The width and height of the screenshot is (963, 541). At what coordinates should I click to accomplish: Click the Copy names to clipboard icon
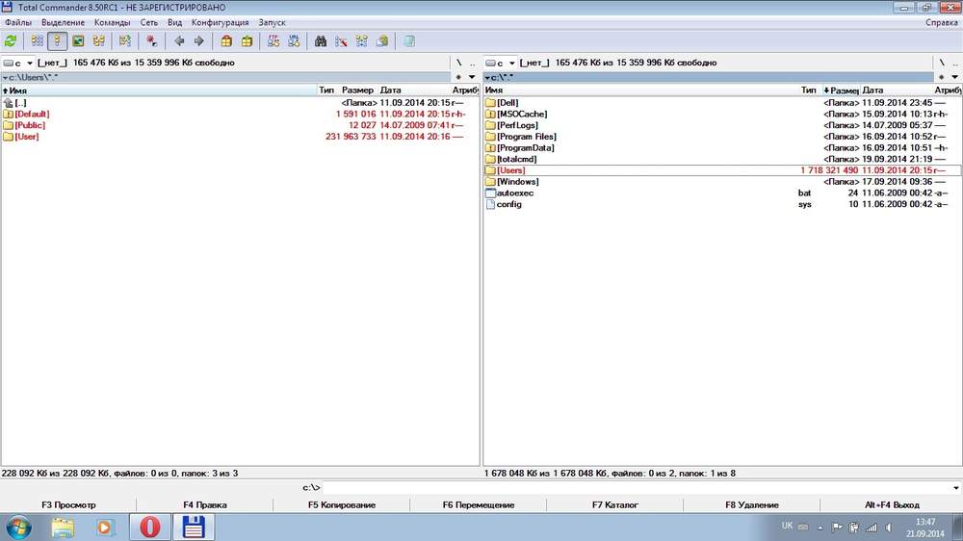382,41
